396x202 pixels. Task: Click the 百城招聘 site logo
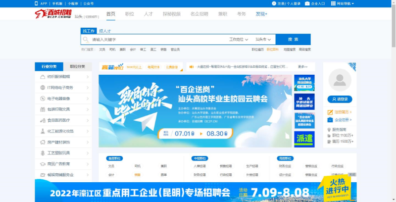tap(53, 15)
